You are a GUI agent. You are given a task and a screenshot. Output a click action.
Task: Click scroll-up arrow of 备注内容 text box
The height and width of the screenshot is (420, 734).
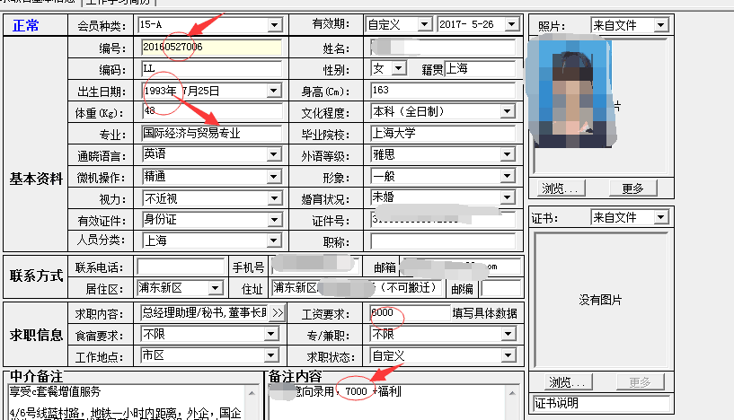pos(512,393)
